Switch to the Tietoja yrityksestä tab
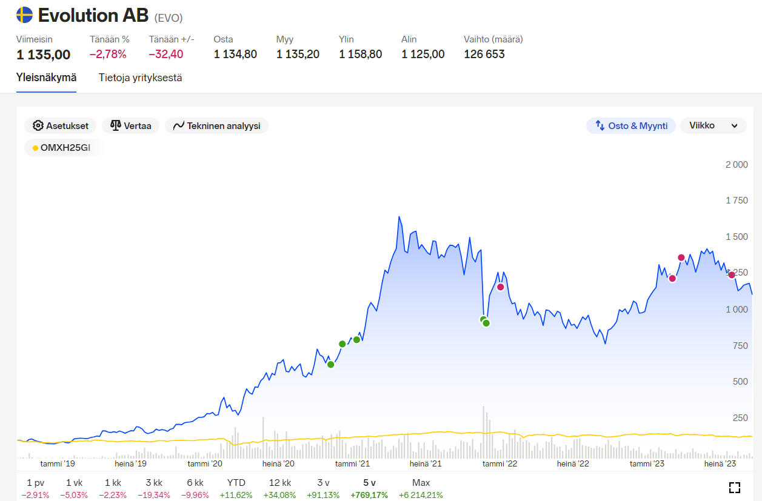The height and width of the screenshot is (501, 762). click(x=141, y=78)
